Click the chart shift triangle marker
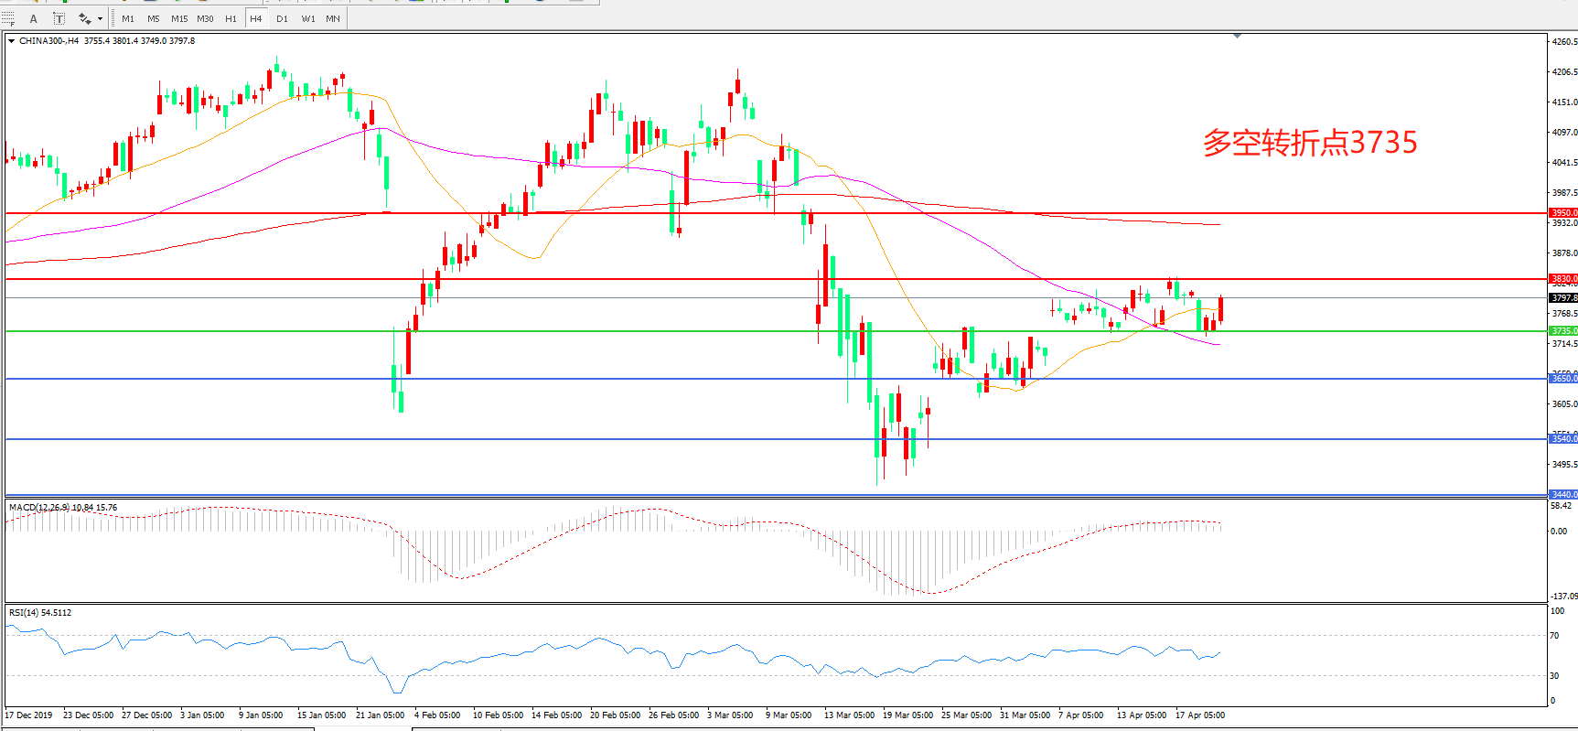The image size is (1578, 731). (1237, 36)
